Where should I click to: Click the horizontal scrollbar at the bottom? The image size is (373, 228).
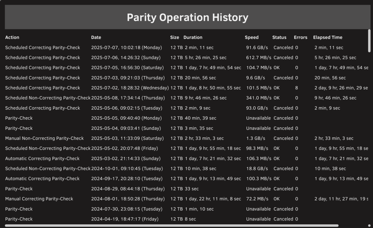(x=172, y=226)
